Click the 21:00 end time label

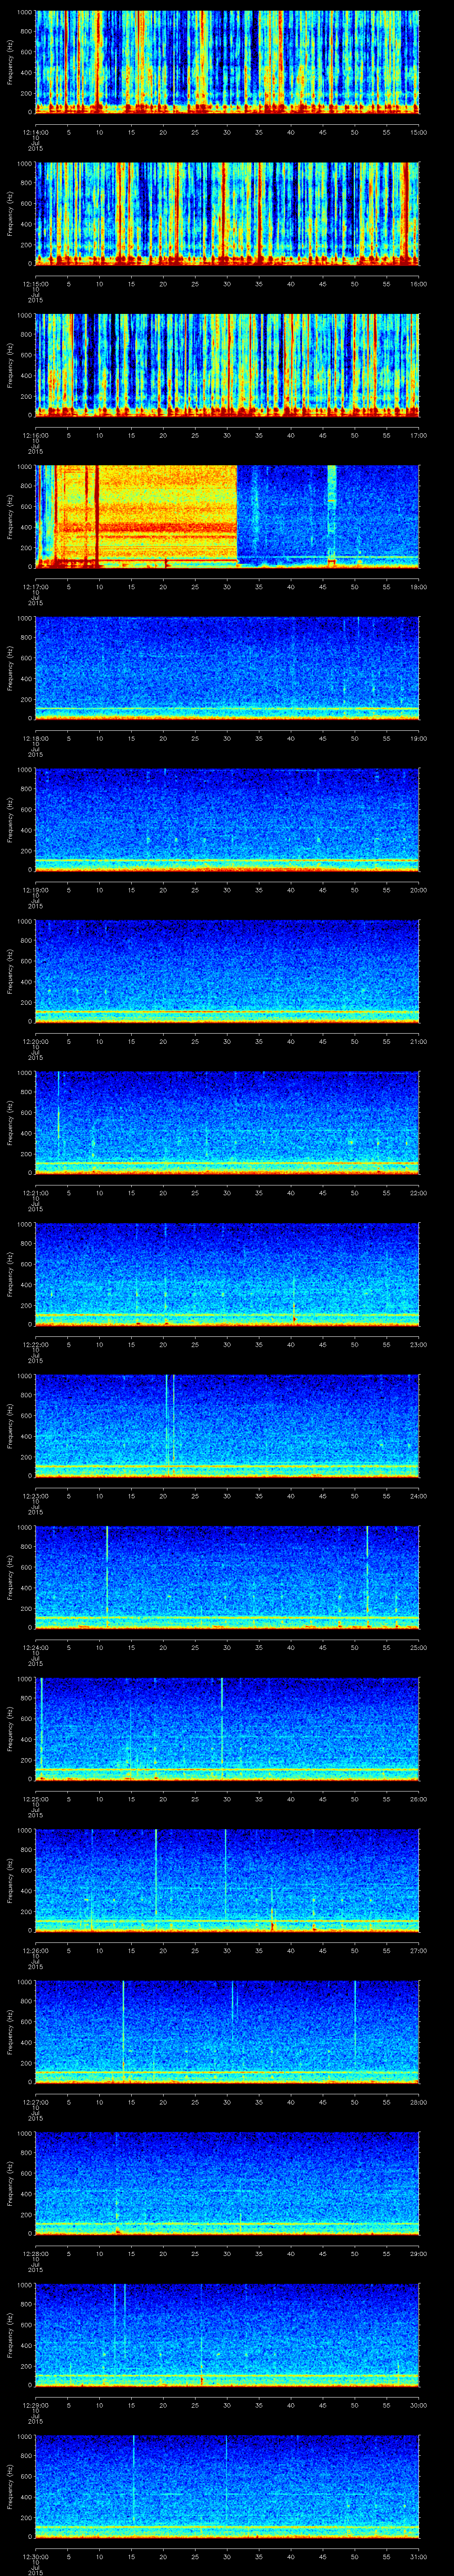pos(419,1041)
